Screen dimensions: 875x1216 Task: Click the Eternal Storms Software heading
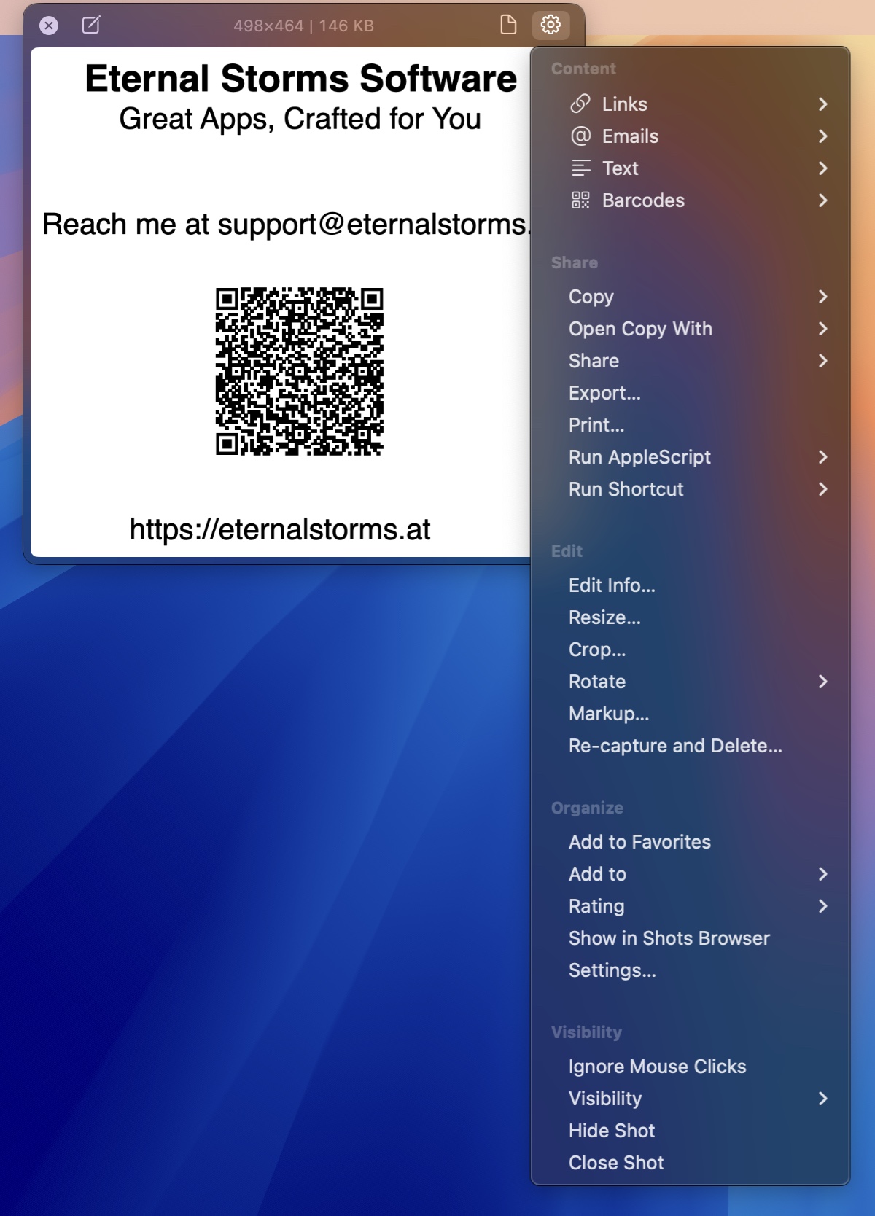(x=300, y=78)
